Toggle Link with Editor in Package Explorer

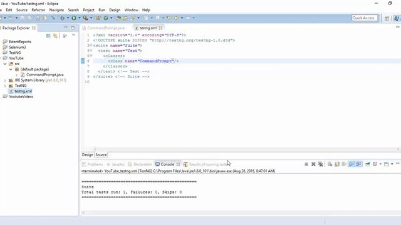click(x=55, y=36)
